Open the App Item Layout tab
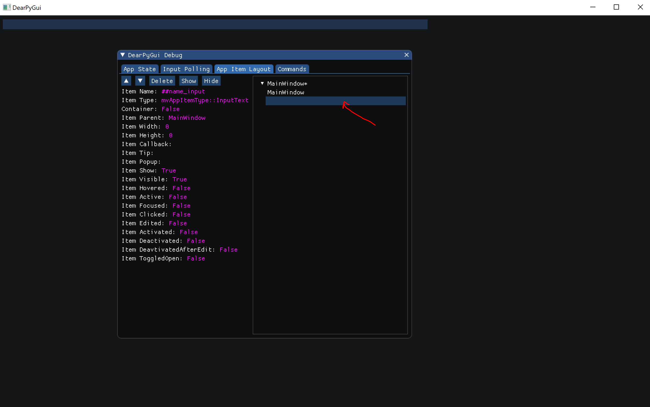The width and height of the screenshot is (650, 407). (x=243, y=69)
